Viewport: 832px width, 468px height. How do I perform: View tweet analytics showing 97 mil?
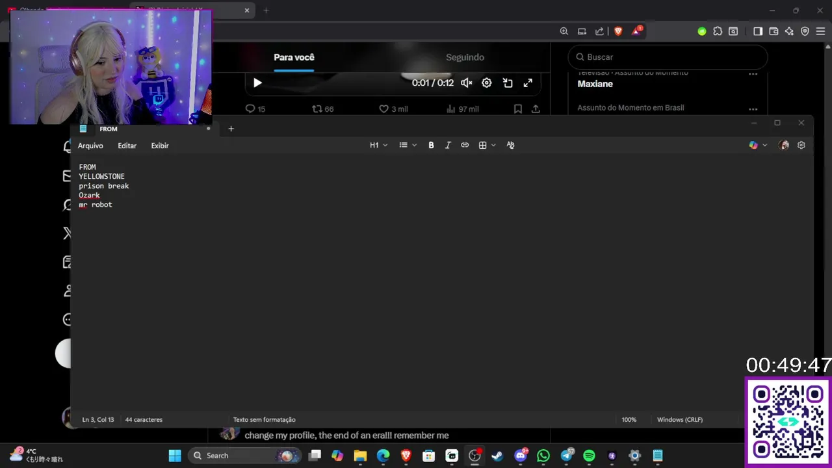pyautogui.click(x=463, y=109)
